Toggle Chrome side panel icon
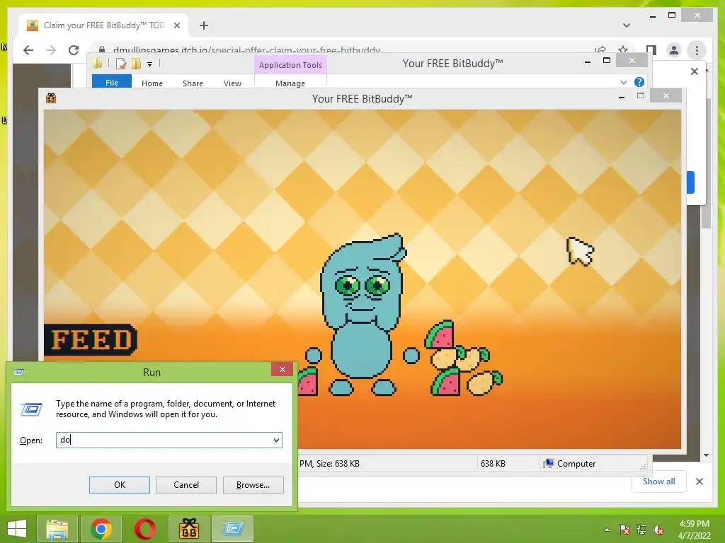725x543 pixels. coord(651,50)
